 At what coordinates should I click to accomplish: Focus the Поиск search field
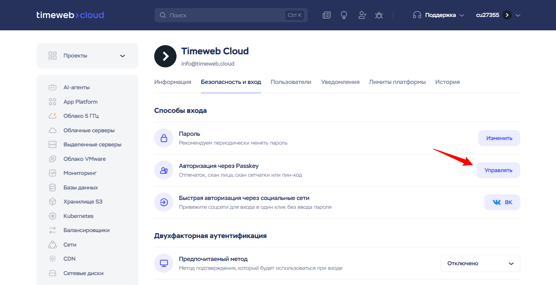tap(231, 15)
